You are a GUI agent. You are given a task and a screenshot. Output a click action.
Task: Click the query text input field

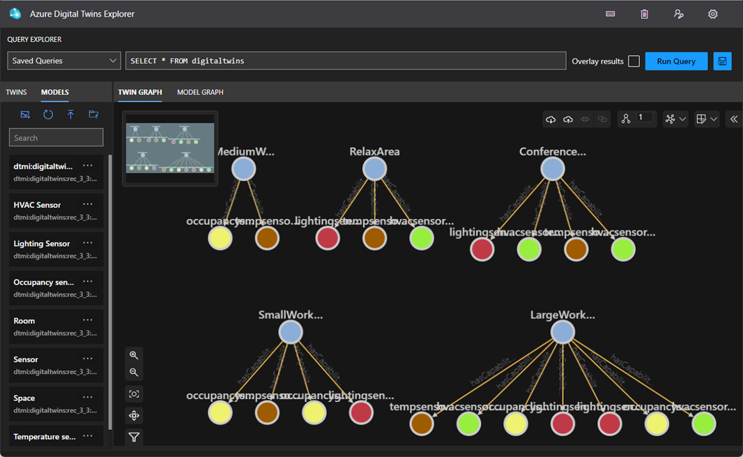pos(346,61)
